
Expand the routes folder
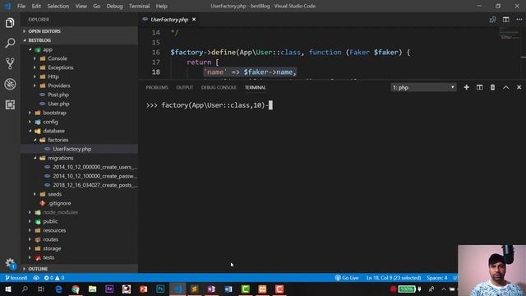[50, 239]
